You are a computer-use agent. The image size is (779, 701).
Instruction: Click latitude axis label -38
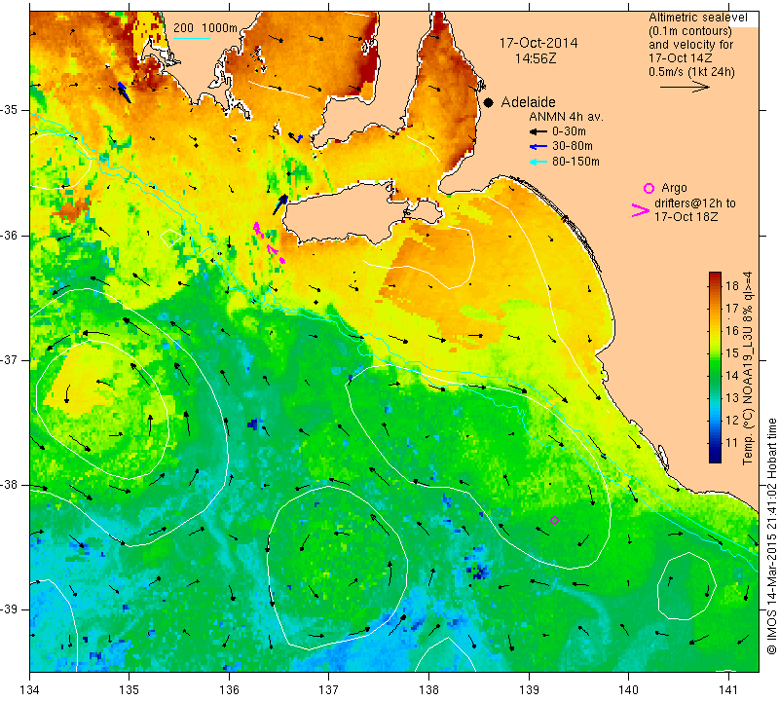pos(9,485)
